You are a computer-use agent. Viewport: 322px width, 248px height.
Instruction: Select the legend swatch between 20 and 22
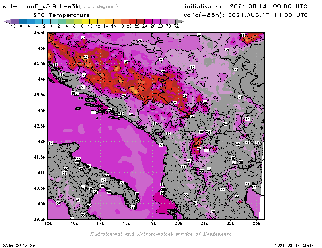pos(133,21)
